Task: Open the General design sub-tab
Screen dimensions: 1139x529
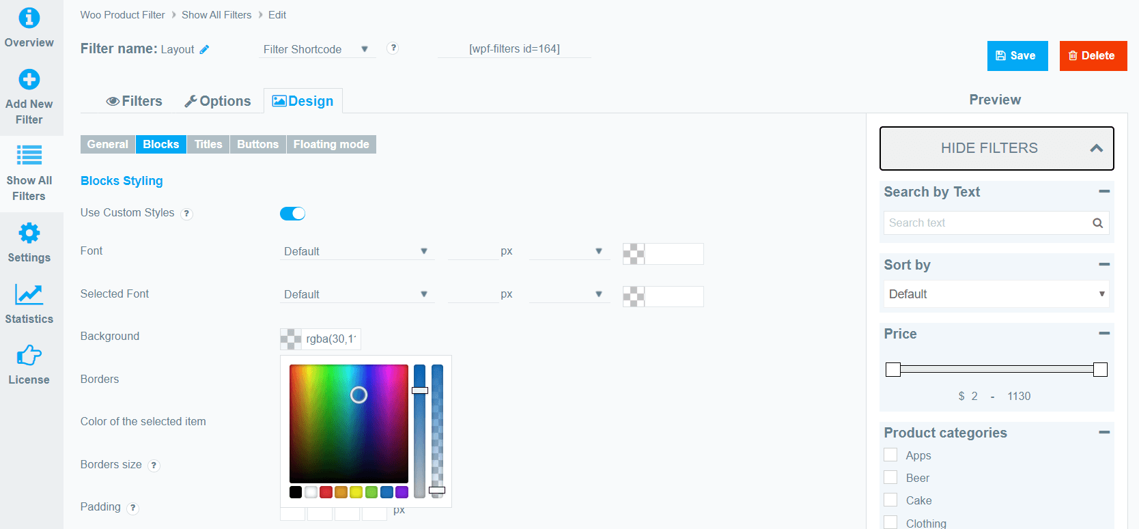Action: 107,144
